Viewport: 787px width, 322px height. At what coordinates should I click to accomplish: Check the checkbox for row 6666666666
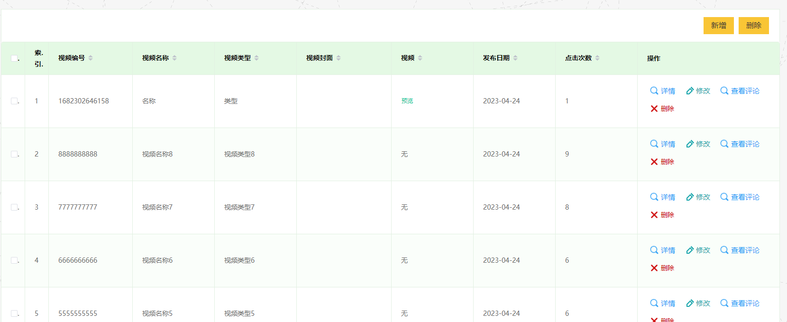click(14, 260)
